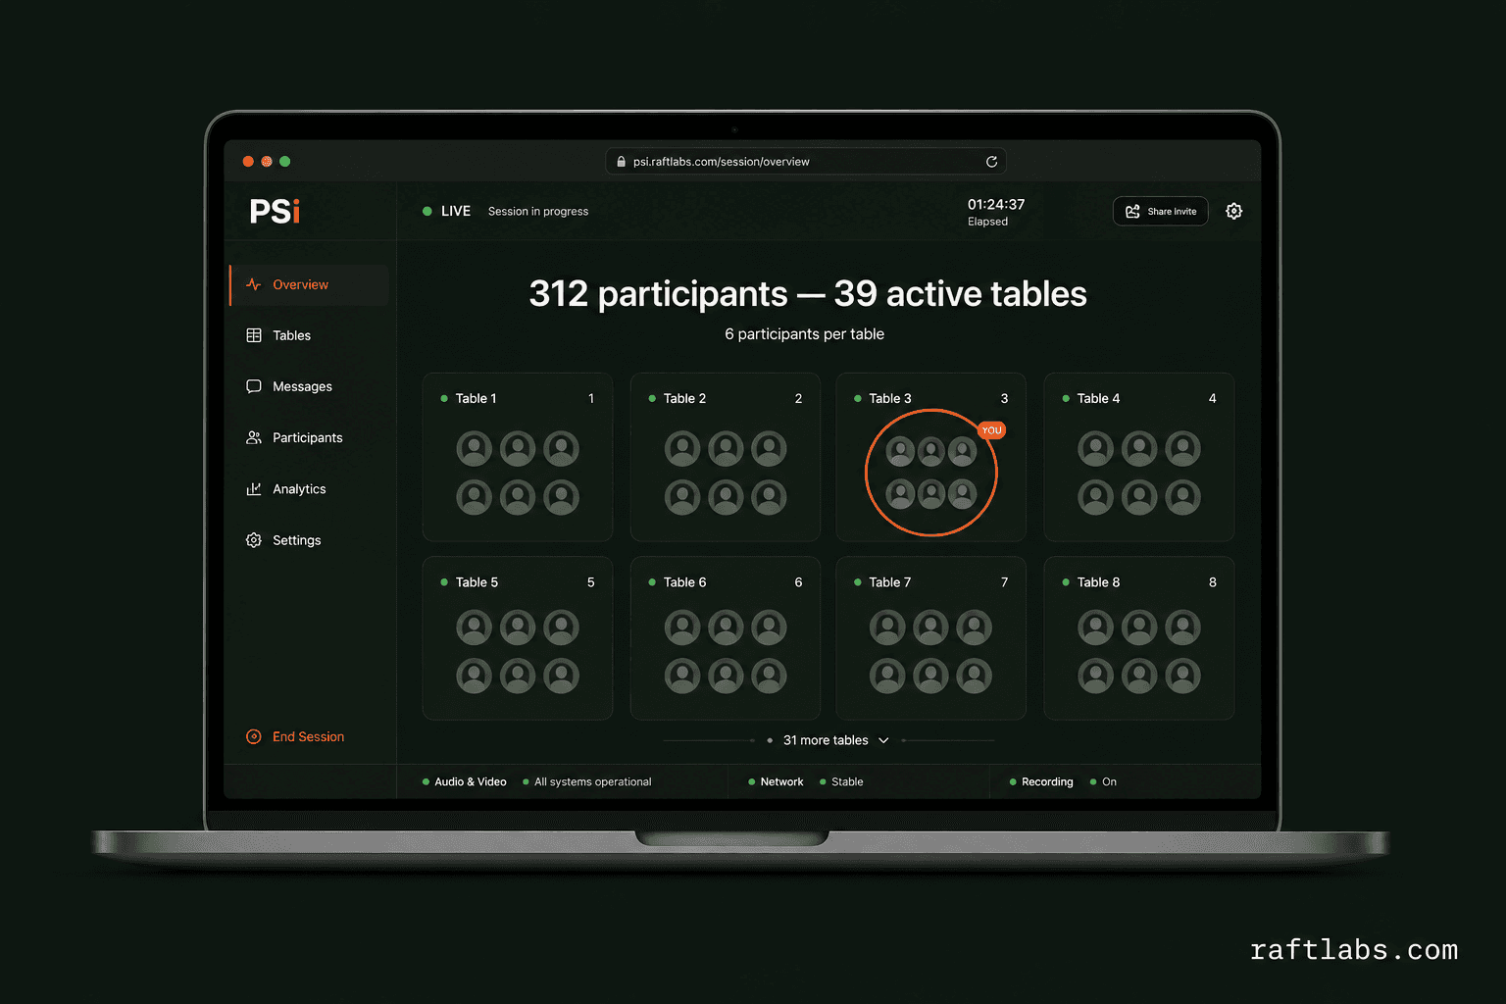Click the Tables grid icon
Screen dimensions: 1506x1004
(x=254, y=335)
